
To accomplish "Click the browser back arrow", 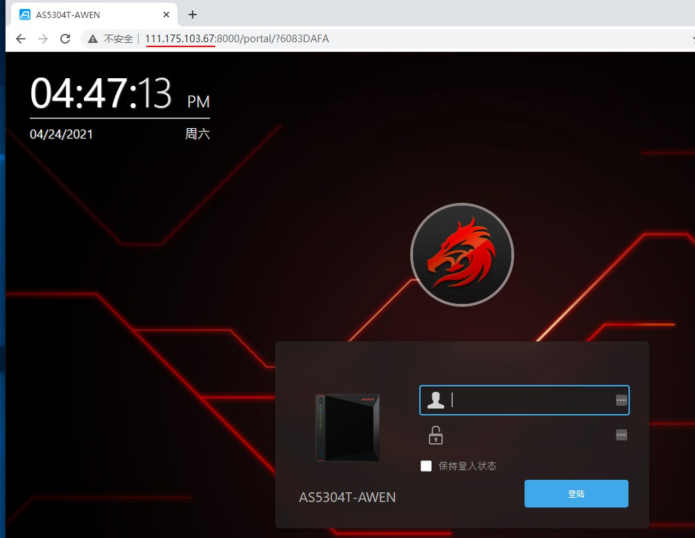I will pyautogui.click(x=21, y=39).
